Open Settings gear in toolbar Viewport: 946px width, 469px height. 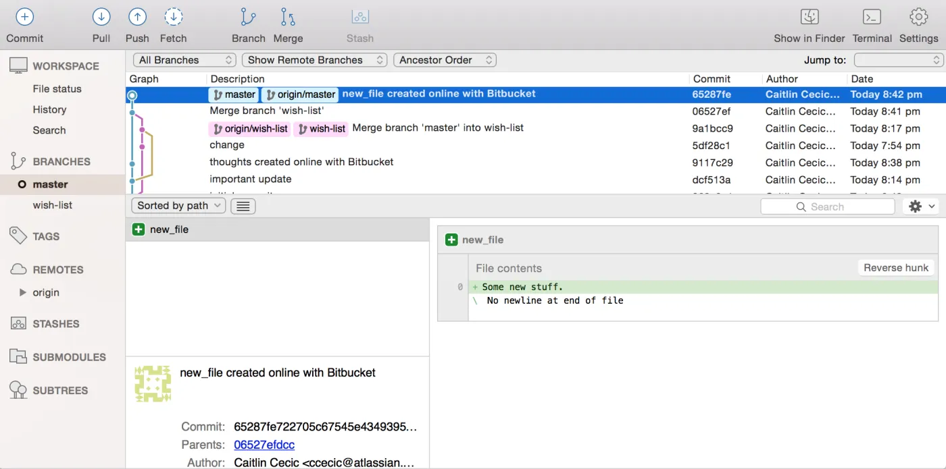pyautogui.click(x=918, y=18)
